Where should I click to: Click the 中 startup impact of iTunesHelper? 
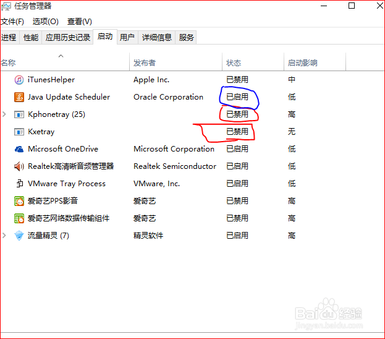(x=292, y=80)
